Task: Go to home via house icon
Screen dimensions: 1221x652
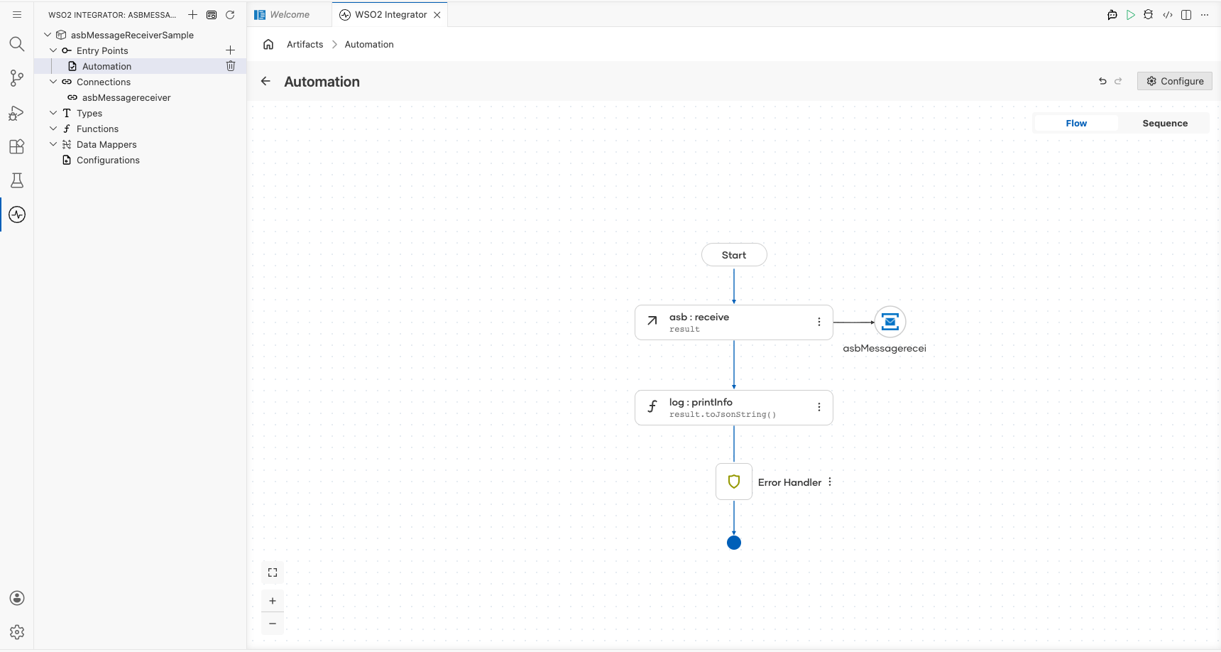Action: click(x=268, y=44)
